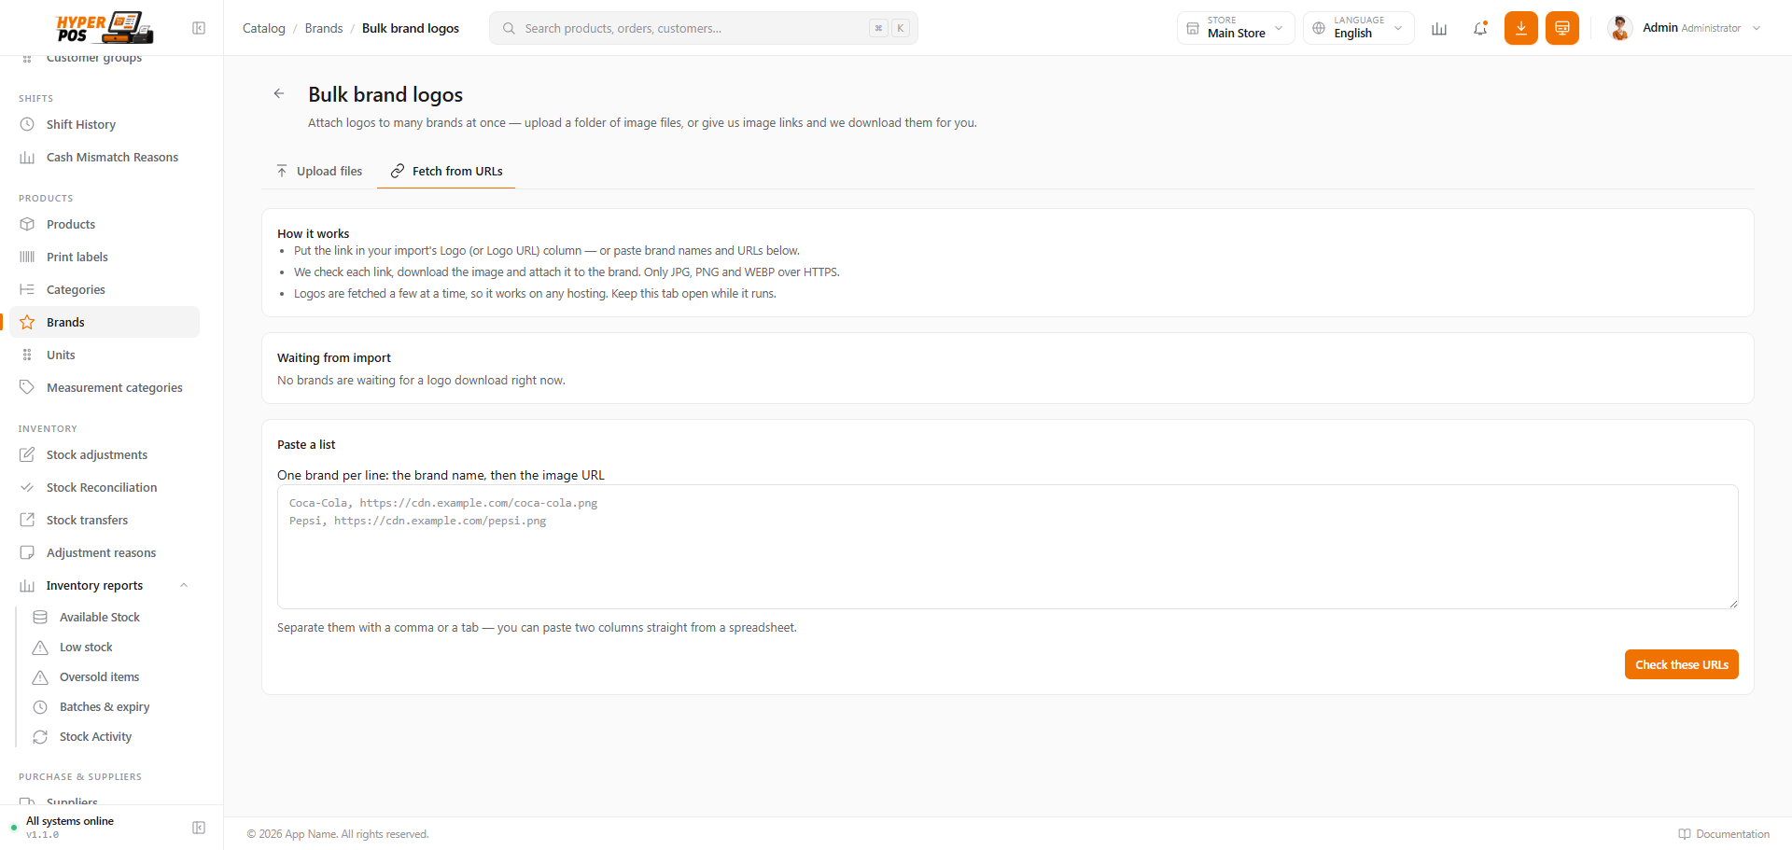Screen dimensions: 1792x850
Task: Click into the brand name and URL textarea
Action: (1008, 547)
